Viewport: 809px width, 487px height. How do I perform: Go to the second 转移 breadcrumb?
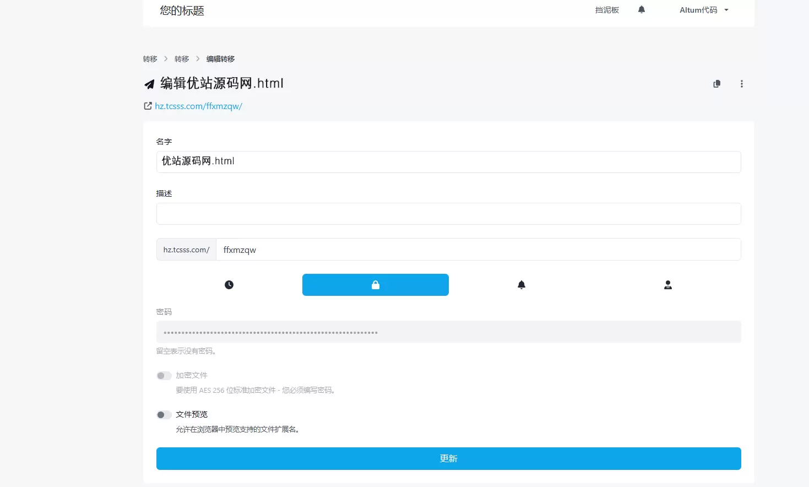tap(182, 59)
